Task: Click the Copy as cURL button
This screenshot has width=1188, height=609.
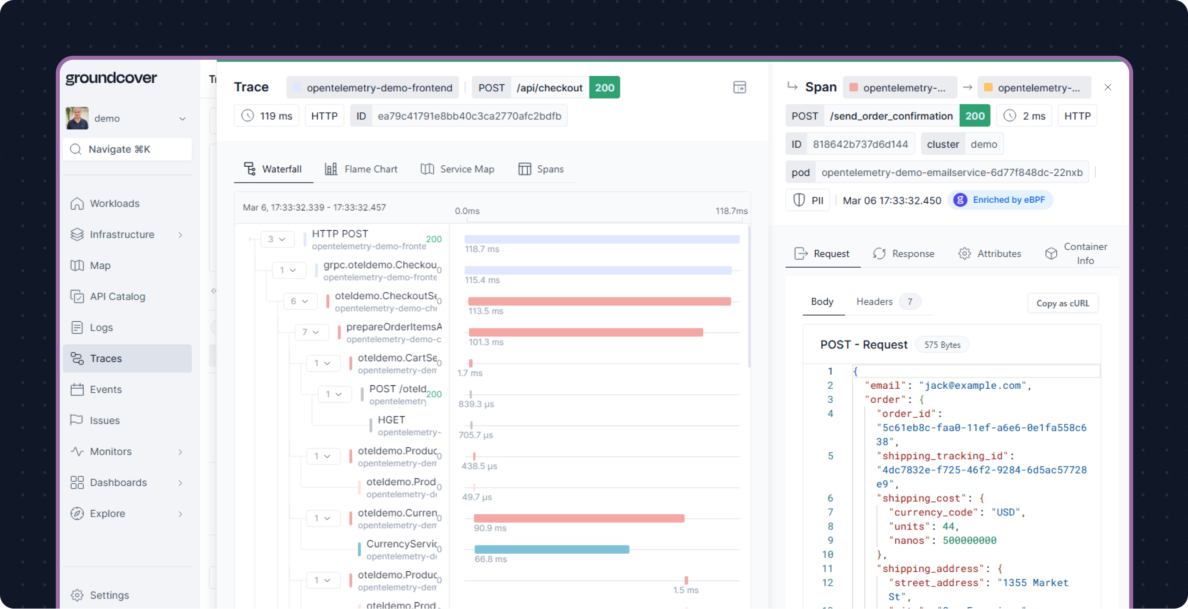Action: click(x=1062, y=303)
